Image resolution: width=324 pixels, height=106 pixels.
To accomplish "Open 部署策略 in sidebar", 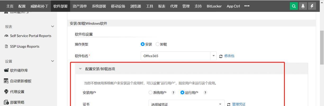I will (x=17, y=102).
